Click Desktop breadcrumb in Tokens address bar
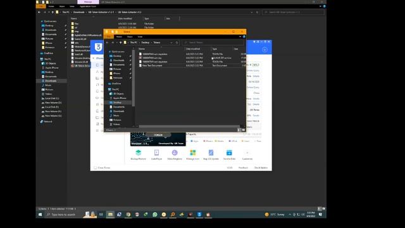This screenshot has height=228, width=405. click(145, 42)
